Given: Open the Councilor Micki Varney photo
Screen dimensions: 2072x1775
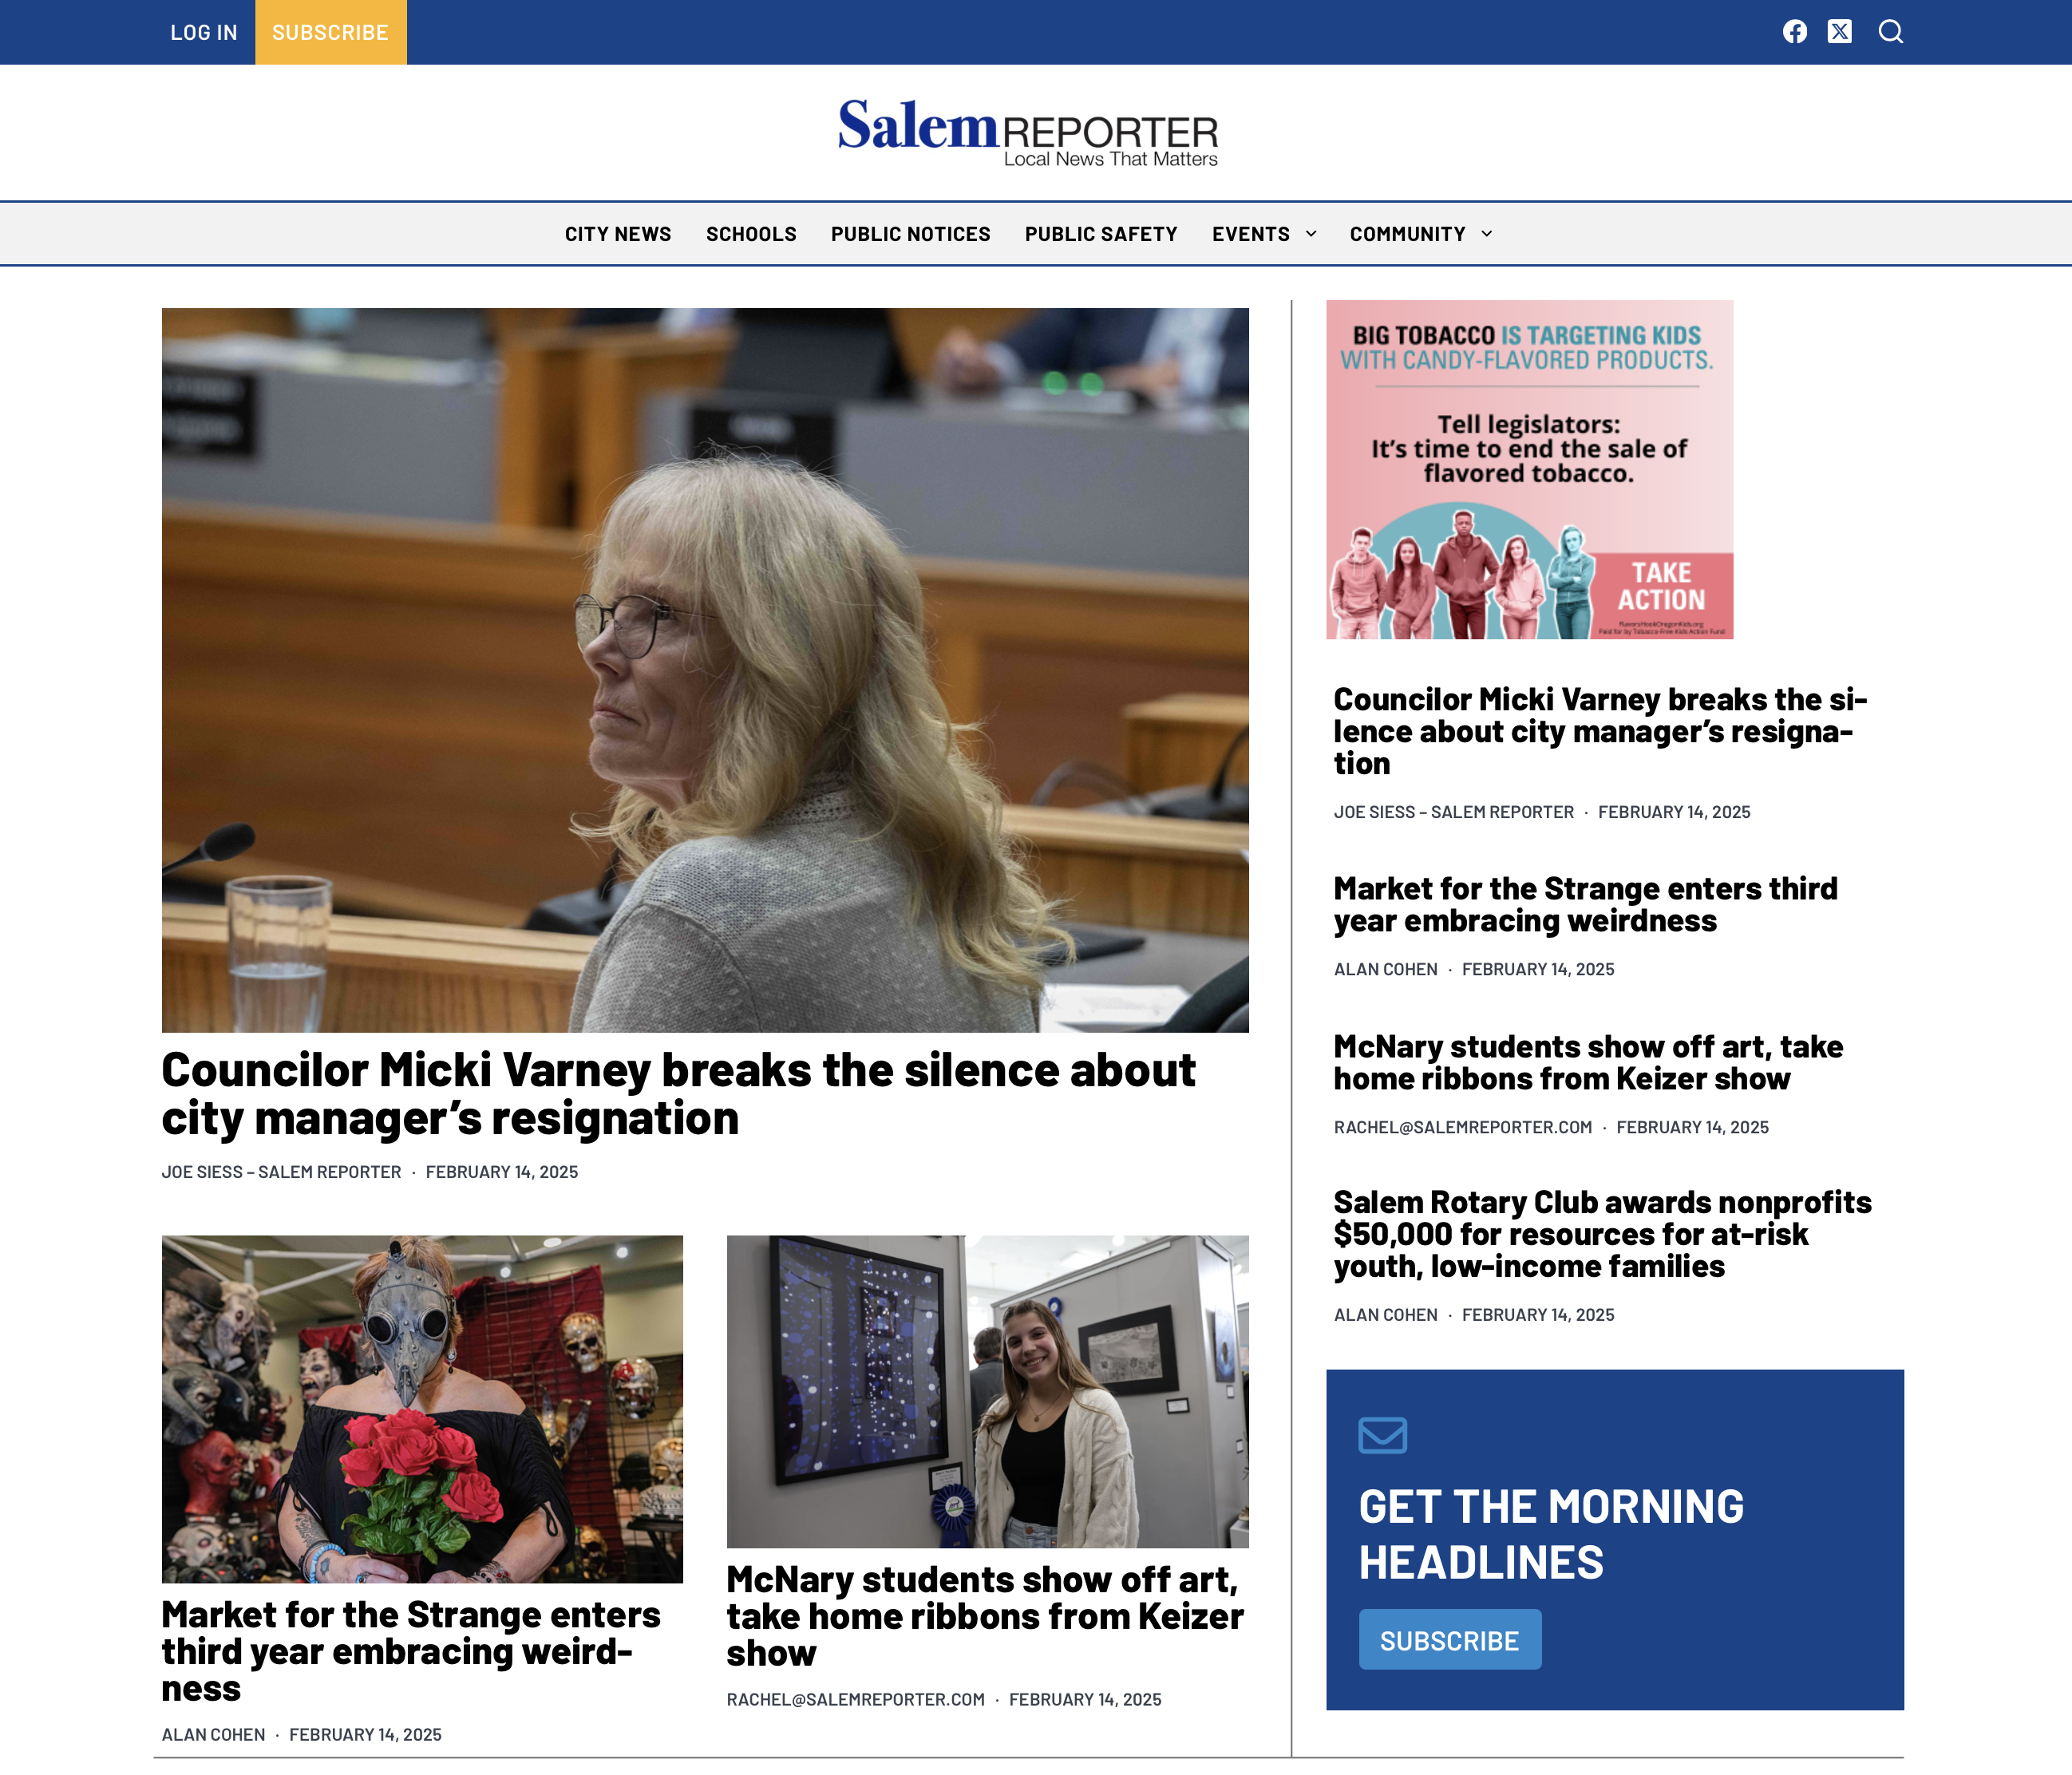Looking at the screenshot, I should pyautogui.click(x=705, y=670).
